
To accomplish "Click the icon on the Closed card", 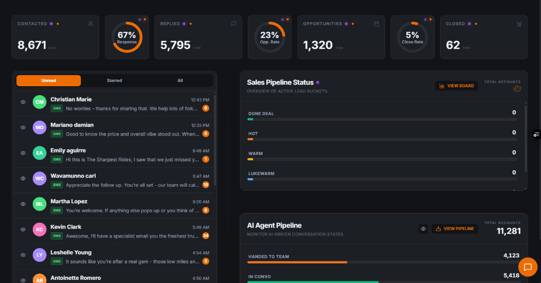I will [x=519, y=24].
